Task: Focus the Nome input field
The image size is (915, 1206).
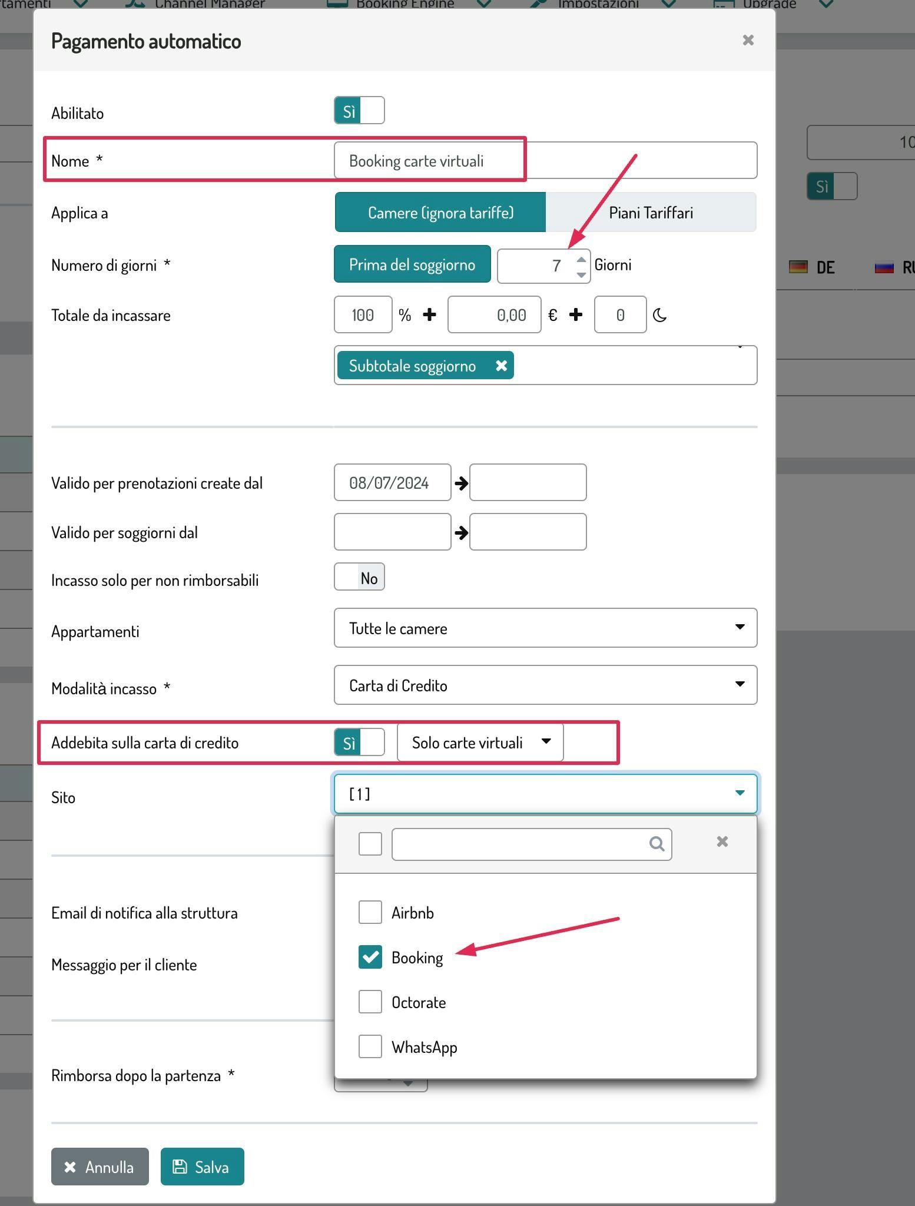Action: [x=545, y=160]
